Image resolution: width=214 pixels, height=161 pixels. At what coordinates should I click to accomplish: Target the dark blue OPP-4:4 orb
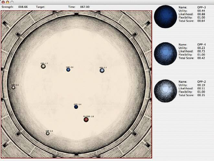pyautogui.click(x=68, y=69)
